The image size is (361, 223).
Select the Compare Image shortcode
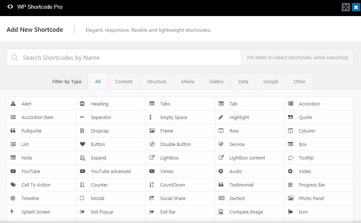pos(246,212)
